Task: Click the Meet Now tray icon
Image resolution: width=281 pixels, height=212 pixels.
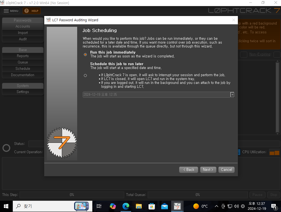Action: coord(223,206)
